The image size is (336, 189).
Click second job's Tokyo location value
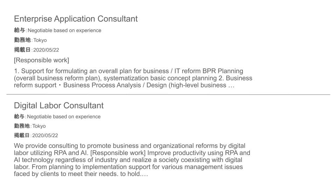[39, 126]
